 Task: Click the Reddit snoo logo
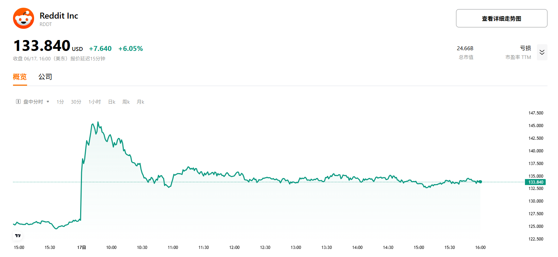pyautogui.click(x=24, y=19)
